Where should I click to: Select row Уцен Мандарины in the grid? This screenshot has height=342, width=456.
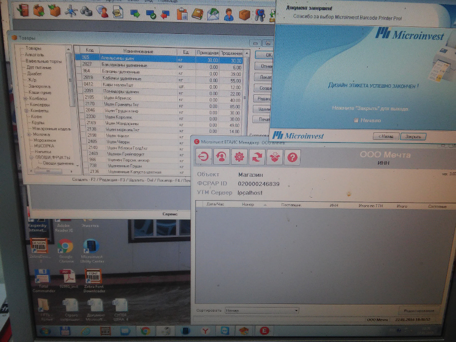click(161, 124)
